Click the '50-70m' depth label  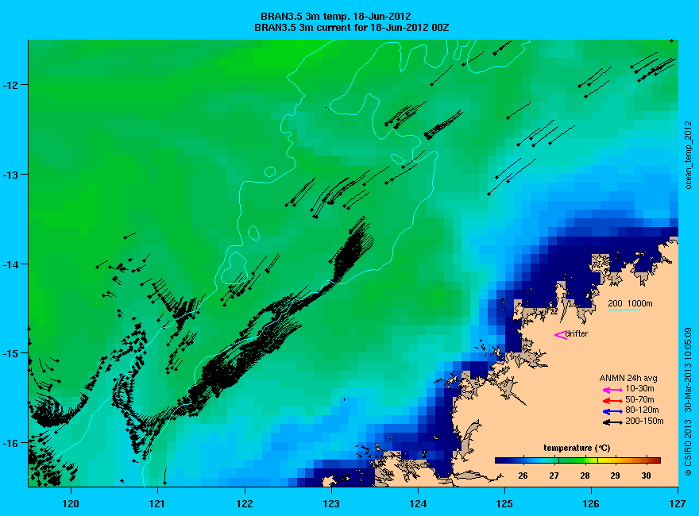click(639, 399)
